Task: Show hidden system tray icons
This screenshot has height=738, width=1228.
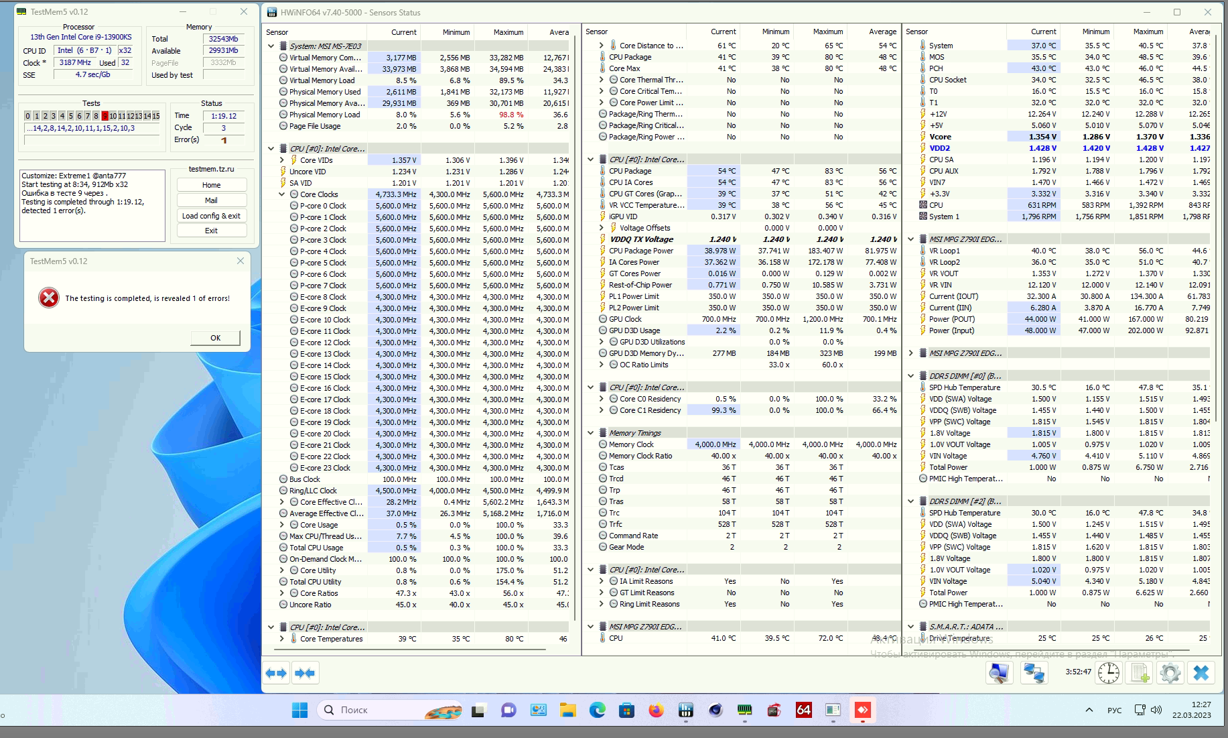Action: pyautogui.click(x=1089, y=711)
